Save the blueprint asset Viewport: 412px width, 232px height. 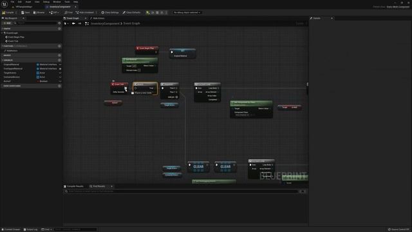26,12
